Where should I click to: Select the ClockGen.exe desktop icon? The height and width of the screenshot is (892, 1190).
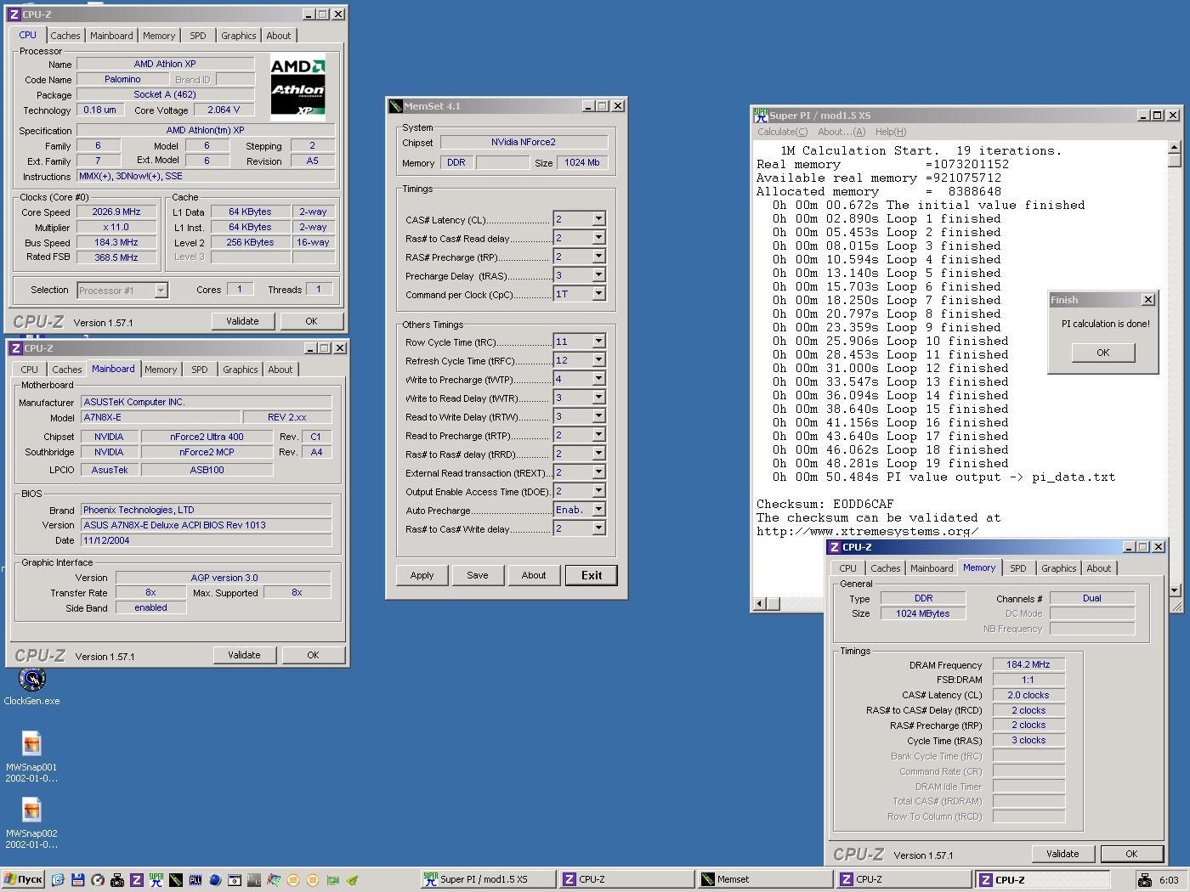(x=31, y=687)
